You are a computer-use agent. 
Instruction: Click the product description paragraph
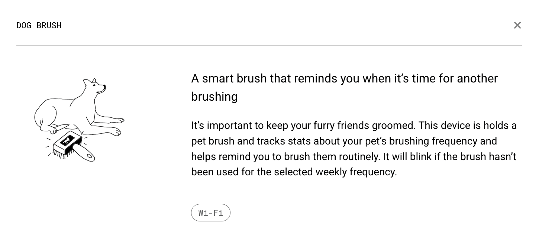point(353,149)
